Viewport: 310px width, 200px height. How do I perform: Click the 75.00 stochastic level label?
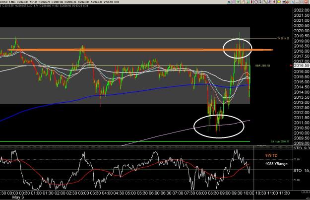pos(297,180)
